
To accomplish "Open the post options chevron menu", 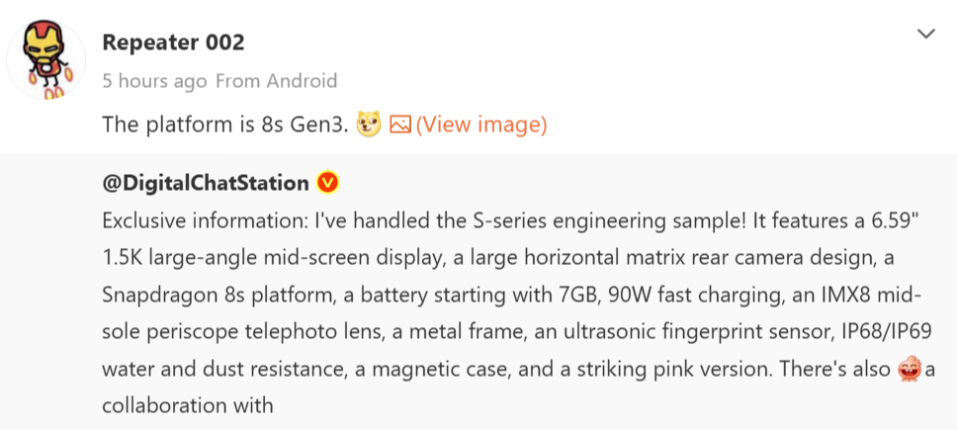I will (x=926, y=35).
